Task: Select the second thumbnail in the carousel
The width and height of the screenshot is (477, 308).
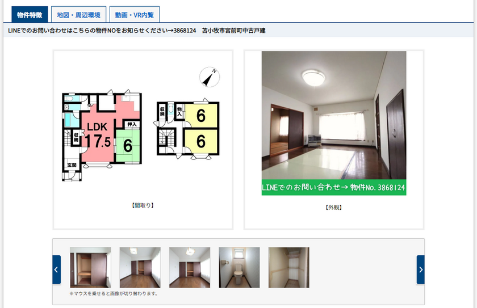Action: click(x=140, y=267)
